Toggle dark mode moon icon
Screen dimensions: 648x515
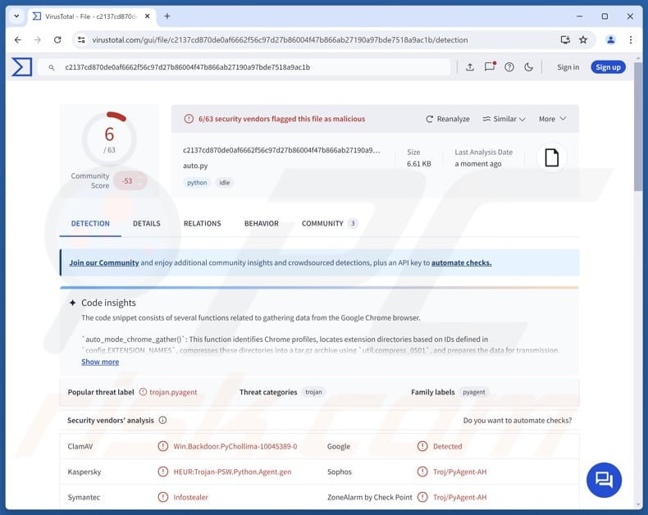point(528,67)
